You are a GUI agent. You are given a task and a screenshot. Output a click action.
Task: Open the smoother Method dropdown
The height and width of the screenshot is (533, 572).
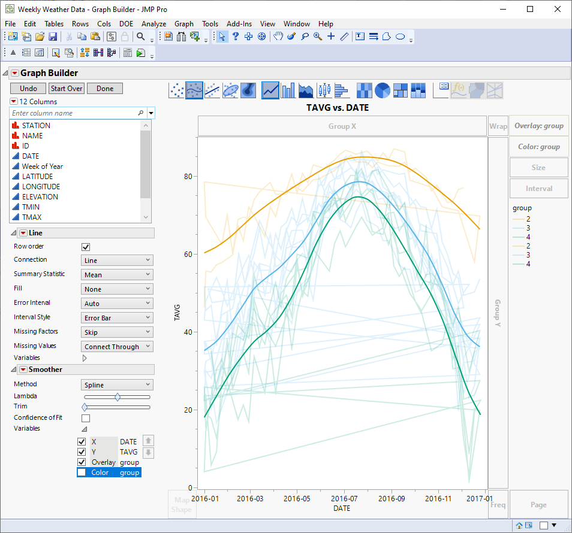click(117, 385)
